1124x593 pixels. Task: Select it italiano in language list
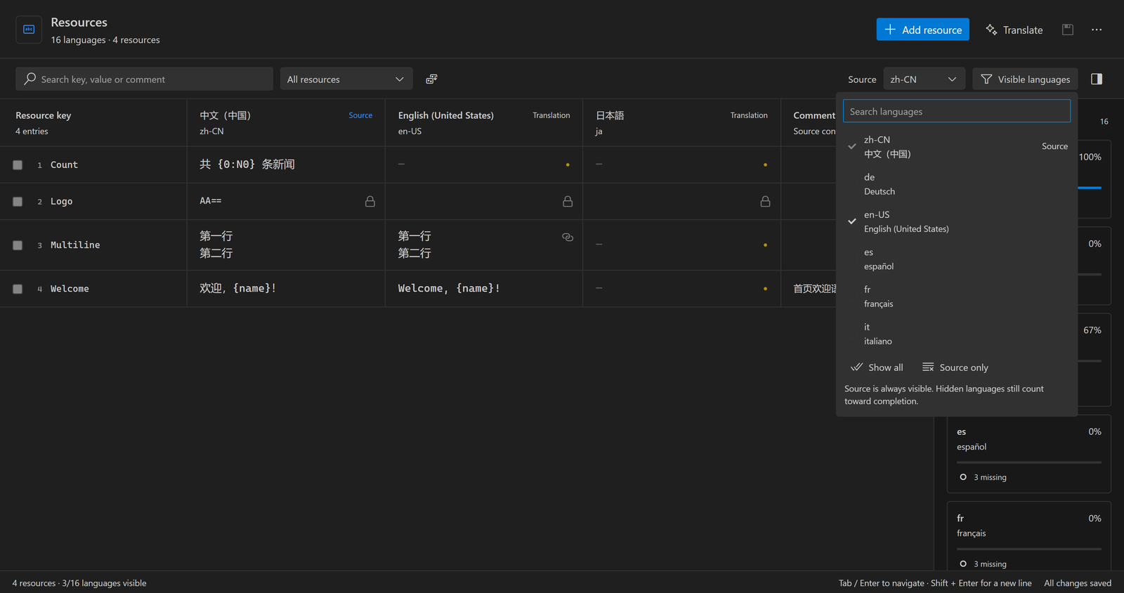click(x=957, y=334)
